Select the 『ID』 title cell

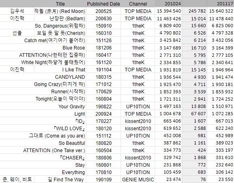point(43,121)
